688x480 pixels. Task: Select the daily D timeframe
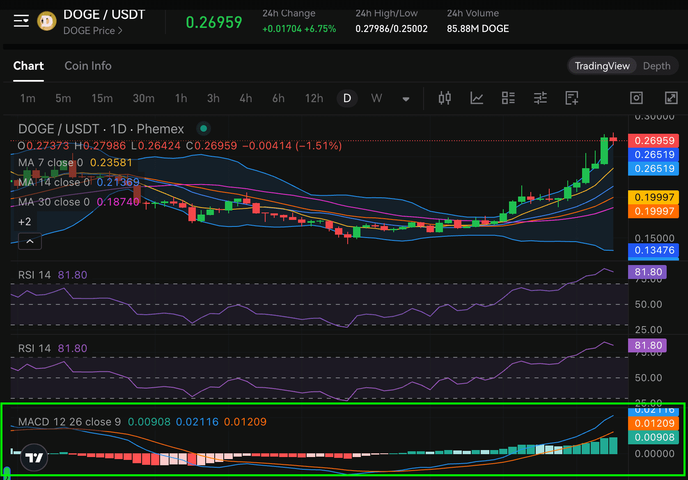(347, 98)
